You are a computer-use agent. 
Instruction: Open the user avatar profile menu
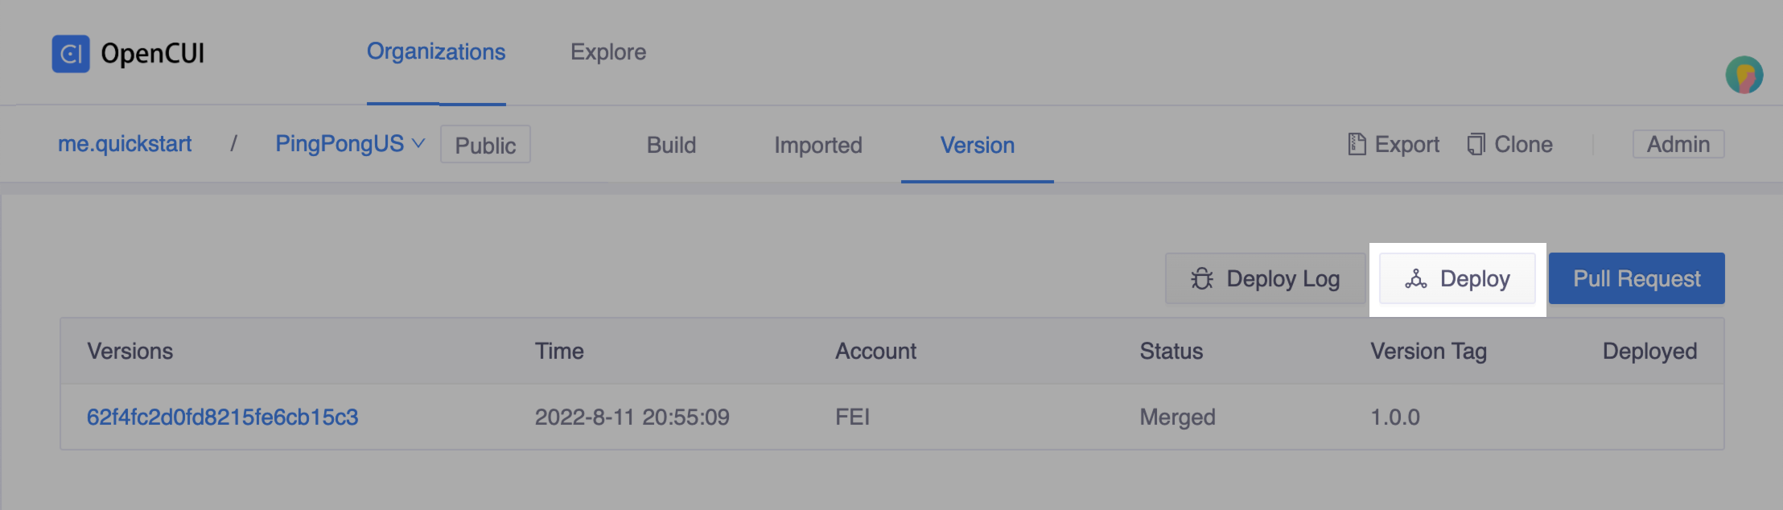(1744, 76)
